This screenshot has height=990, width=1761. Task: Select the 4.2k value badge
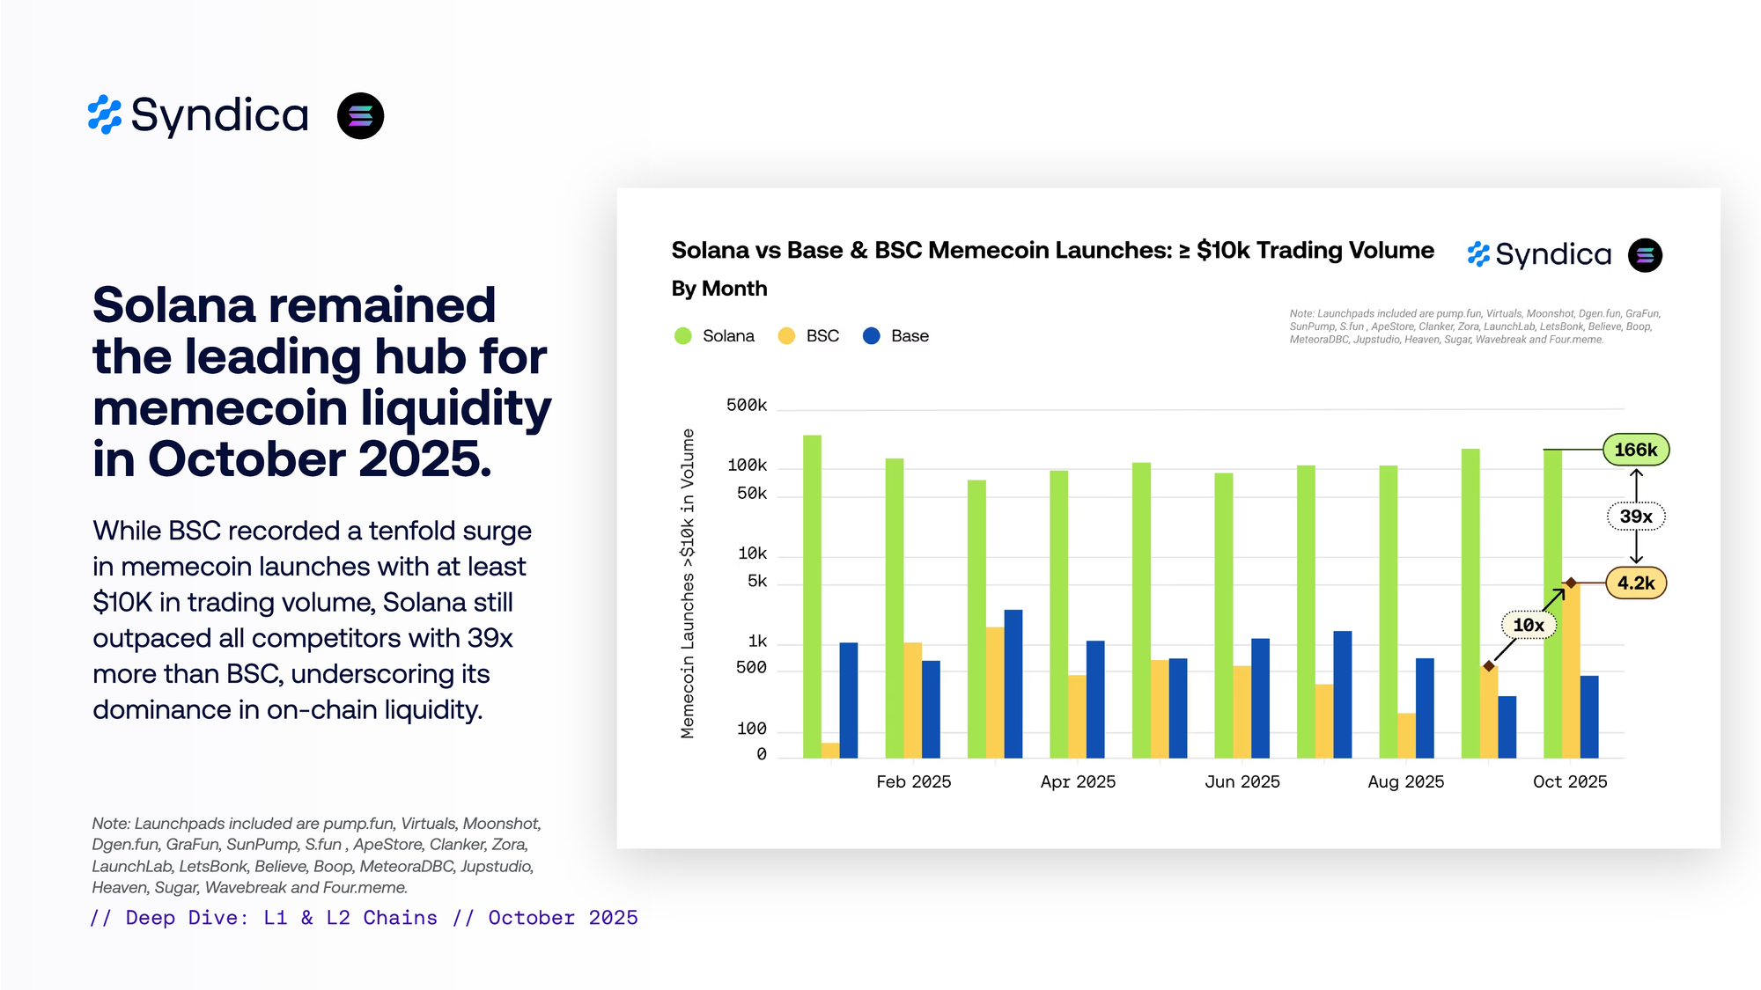pos(1635,583)
